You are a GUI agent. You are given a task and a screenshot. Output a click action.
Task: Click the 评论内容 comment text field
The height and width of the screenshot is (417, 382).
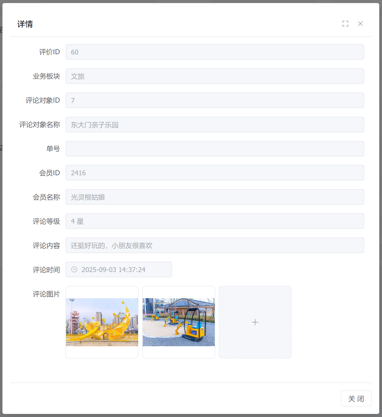tap(215, 245)
